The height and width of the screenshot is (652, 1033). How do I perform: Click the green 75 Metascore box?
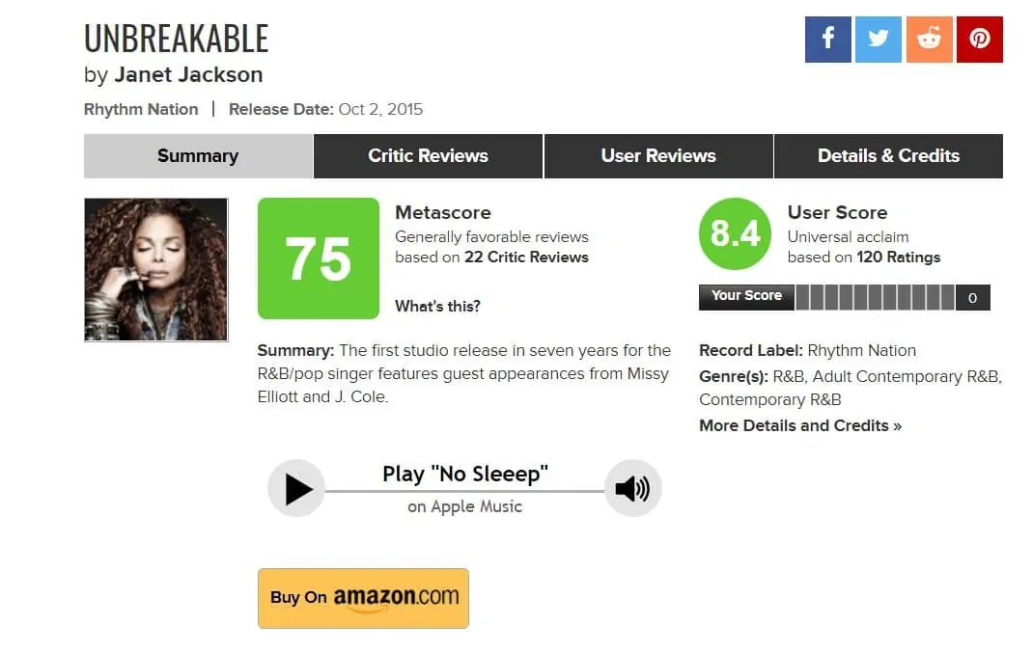(319, 258)
